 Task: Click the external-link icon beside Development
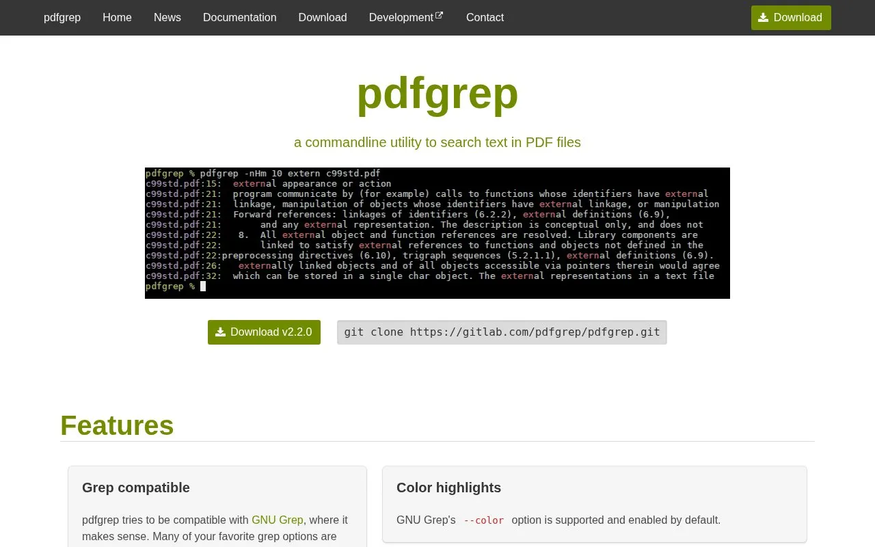point(440,15)
